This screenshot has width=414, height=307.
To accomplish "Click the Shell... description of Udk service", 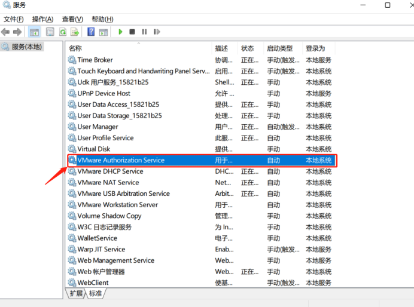I will click(x=224, y=82).
